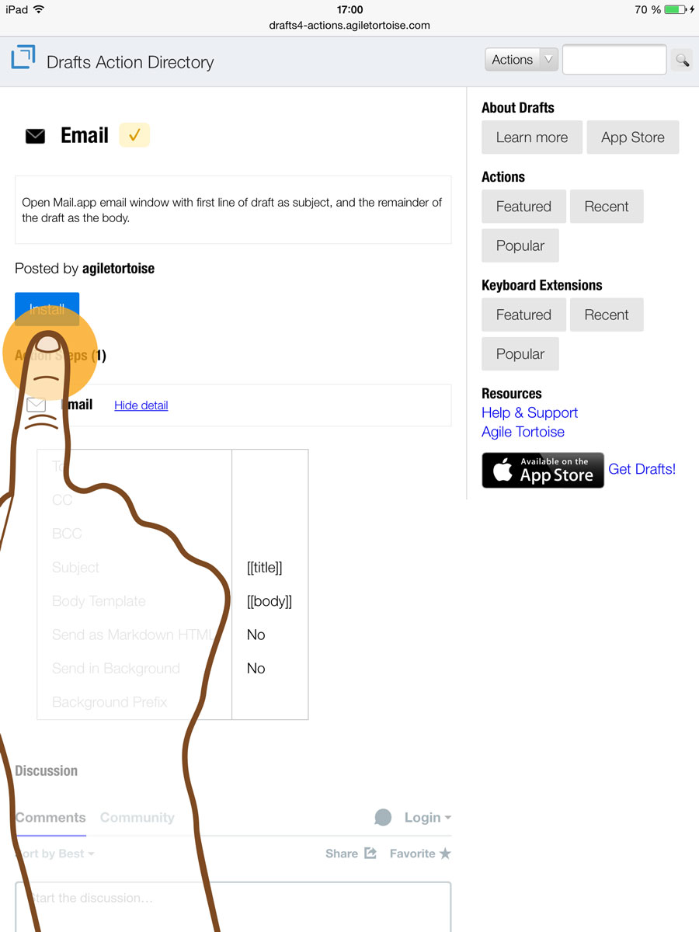Image resolution: width=699 pixels, height=932 pixels.
Task: Click the Learn more button
Action: [532, 137]
